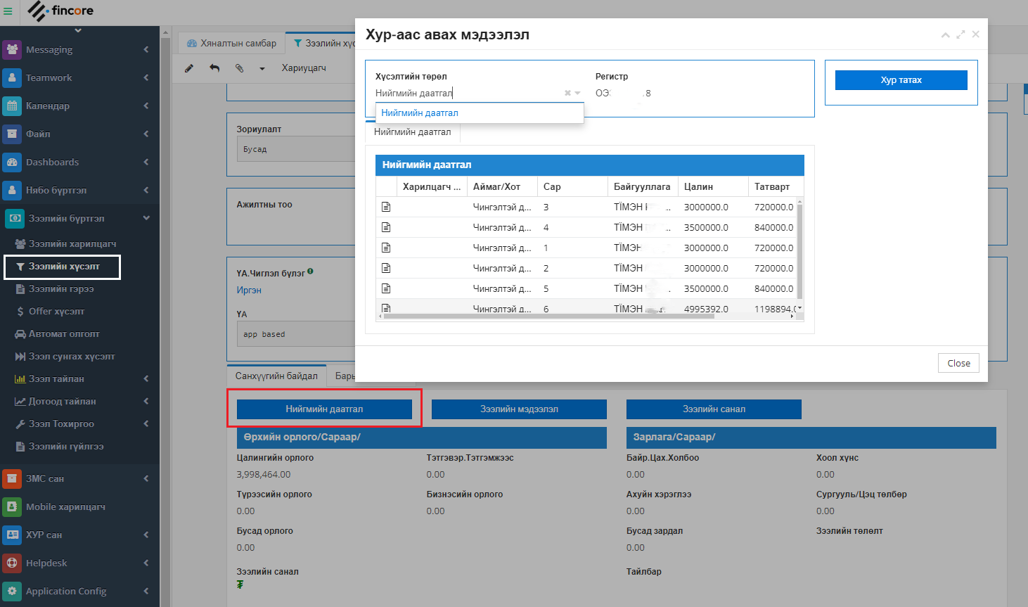The image size is (1028, 607).
Task: Switch to Санхүүгийн байдал tab
Action: pos(276,376)
